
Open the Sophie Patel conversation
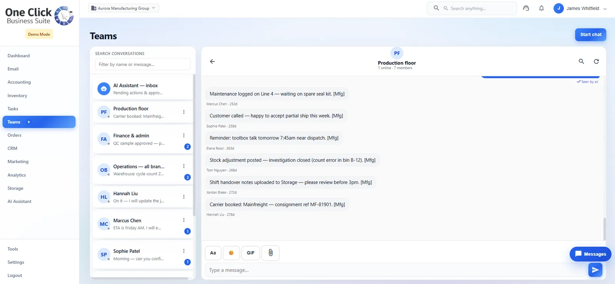point(143,254)
